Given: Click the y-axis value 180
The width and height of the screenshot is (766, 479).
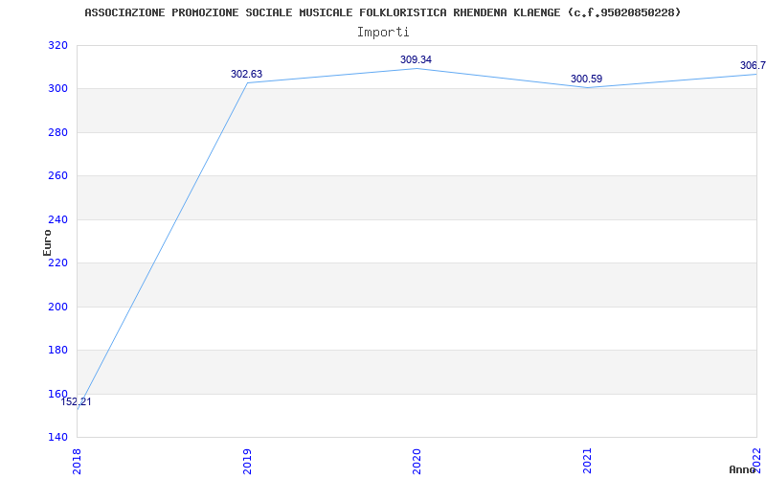Looking at the screenshot, I should pos(57,350).
